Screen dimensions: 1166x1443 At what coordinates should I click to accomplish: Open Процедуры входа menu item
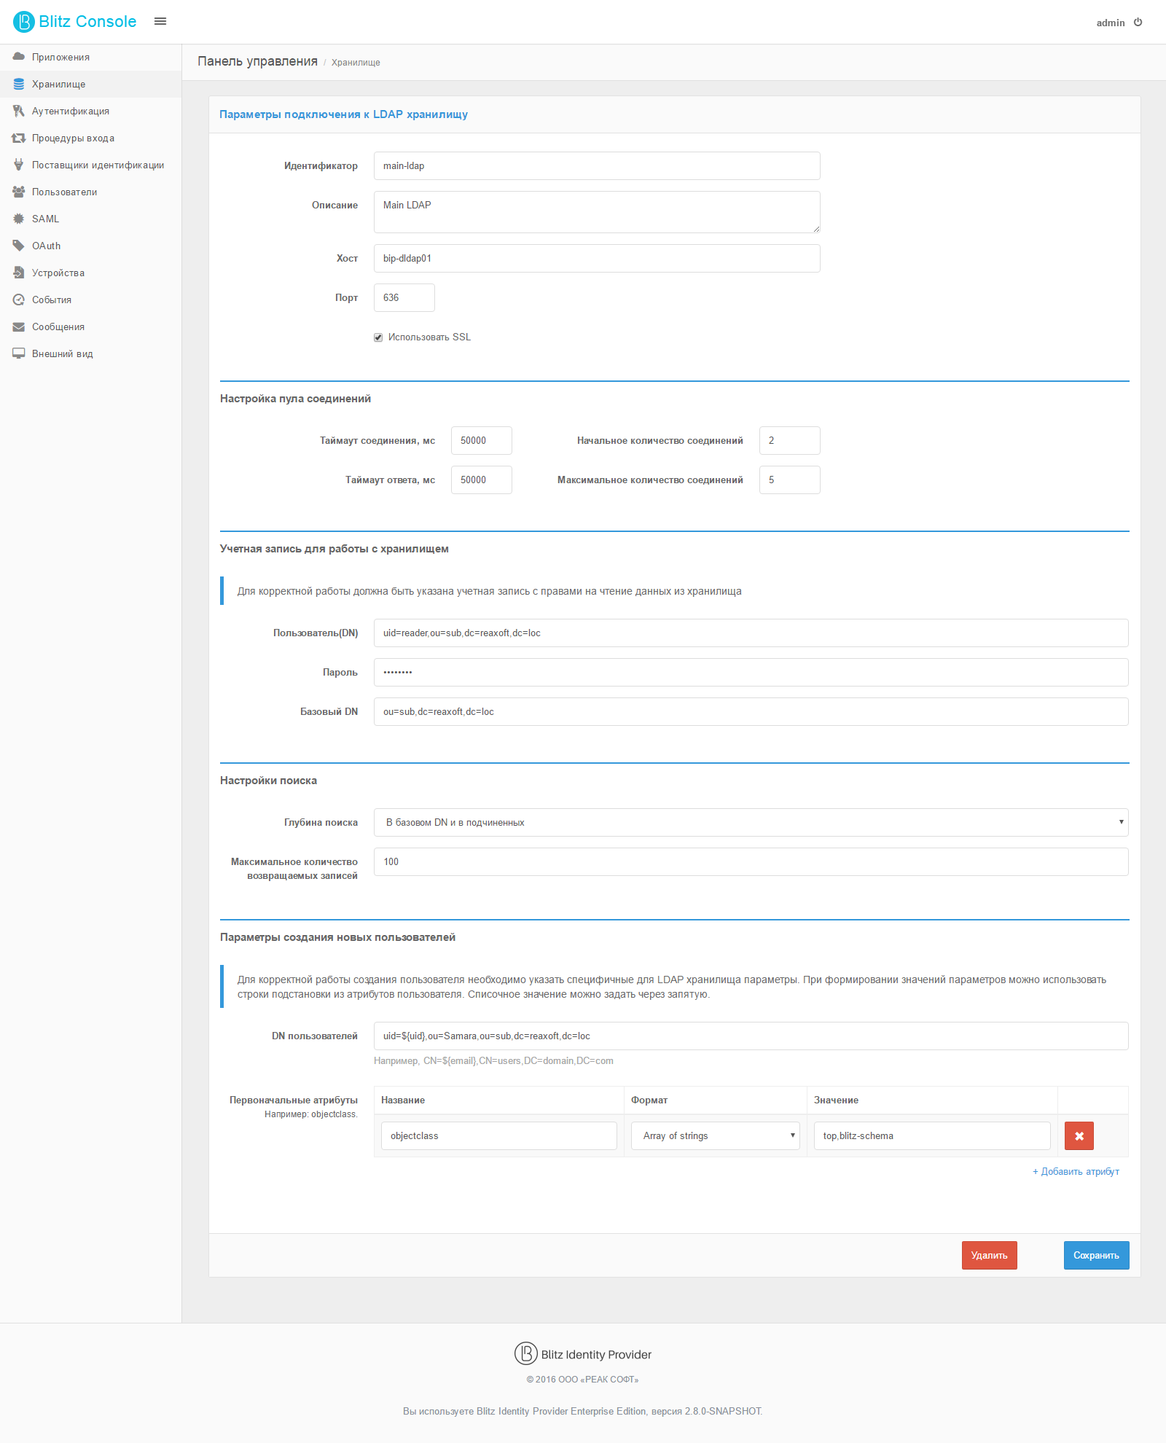[x=90, y=138]
